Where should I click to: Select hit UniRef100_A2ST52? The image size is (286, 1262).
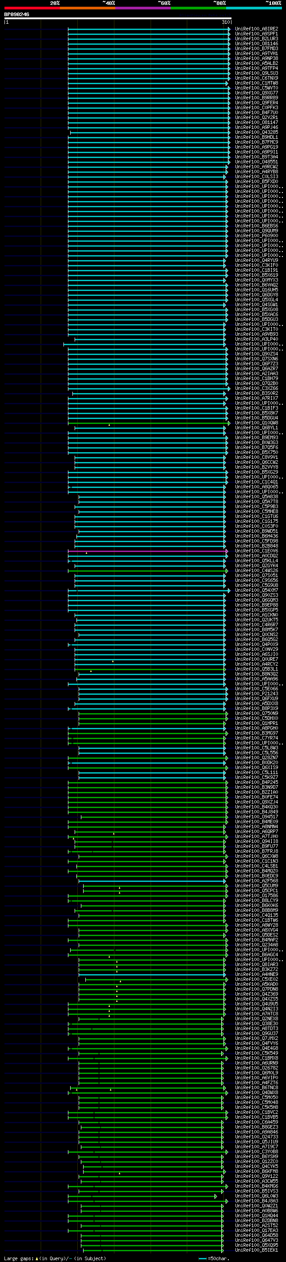(x=257, y=1226)
